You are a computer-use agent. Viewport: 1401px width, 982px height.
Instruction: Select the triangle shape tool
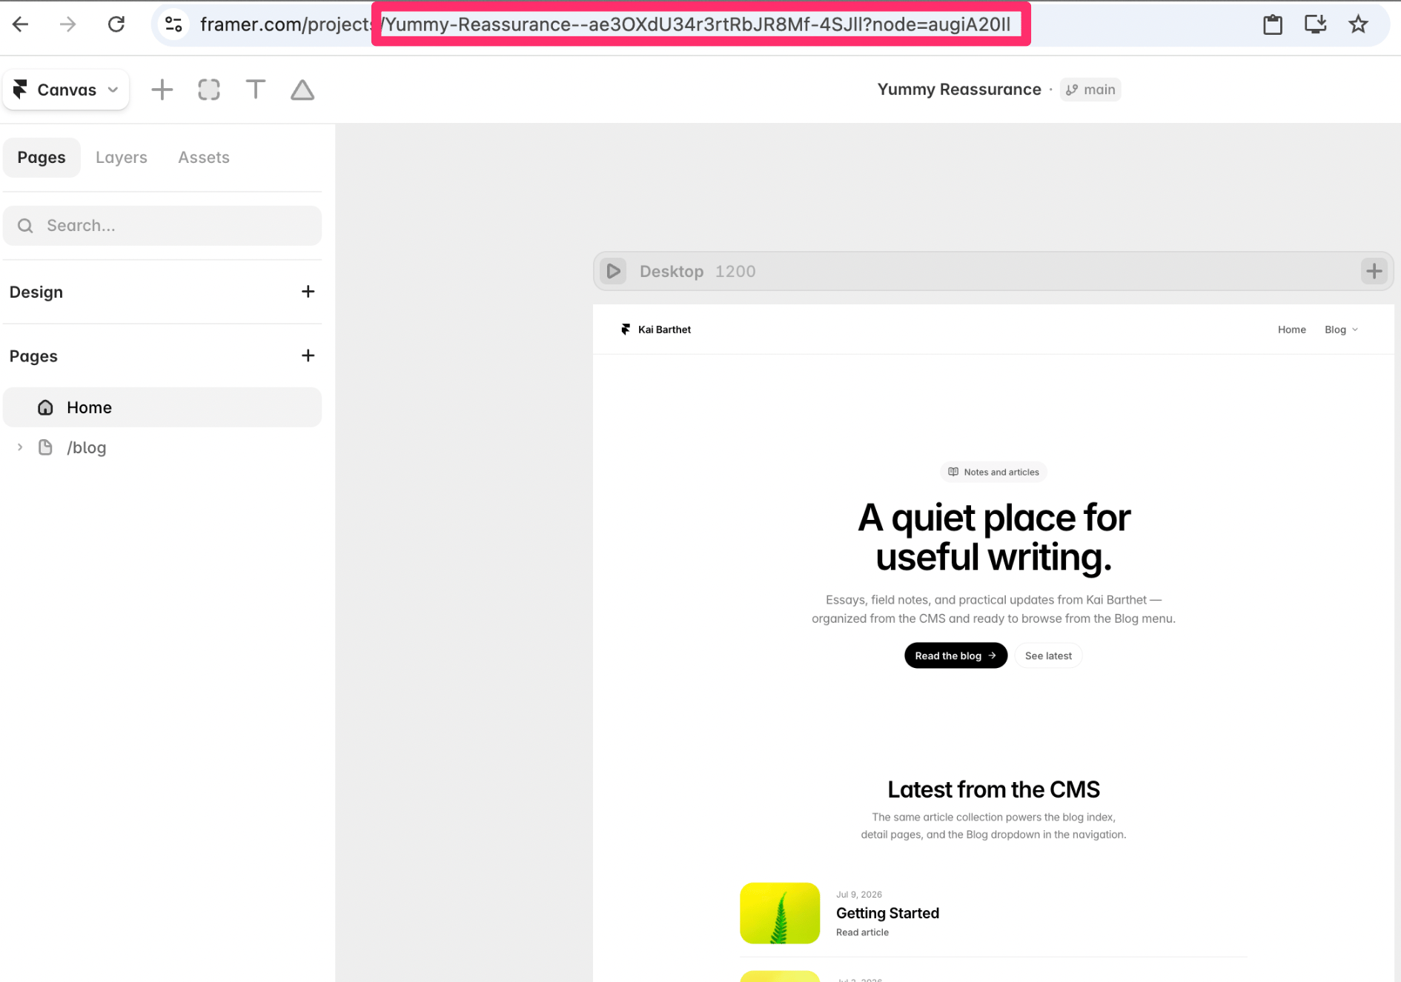(x=302, y=90)
